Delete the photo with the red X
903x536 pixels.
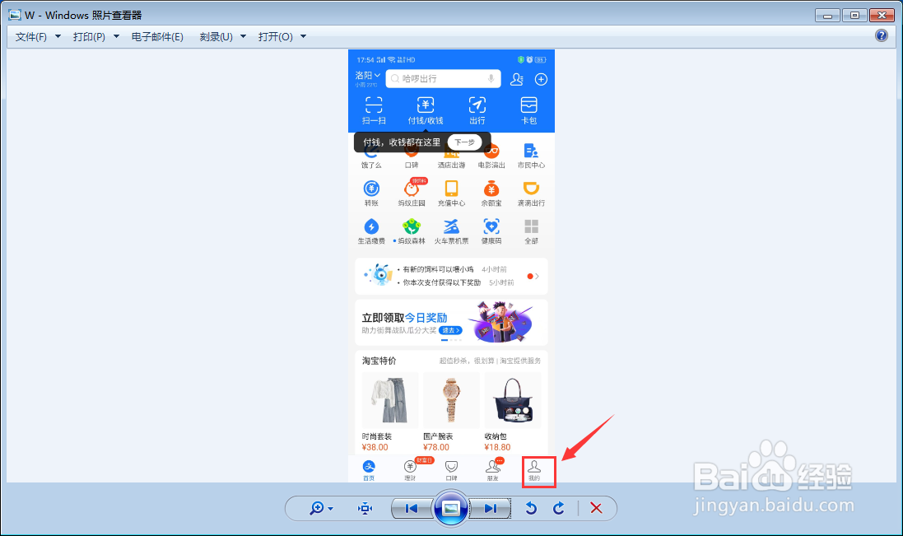[596, 508]
